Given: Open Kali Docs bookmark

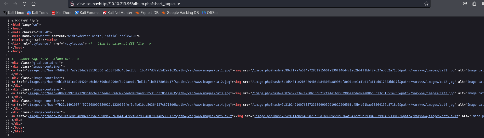Looking at the screenshot, I should pos(61,13).
